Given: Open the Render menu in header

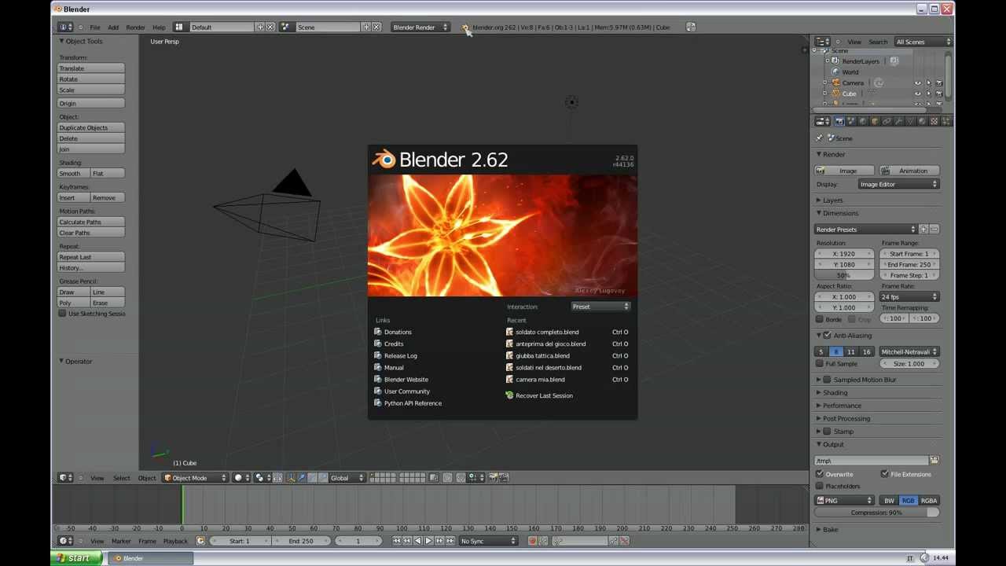Looking at the screenshot, I should pos(136,27).
